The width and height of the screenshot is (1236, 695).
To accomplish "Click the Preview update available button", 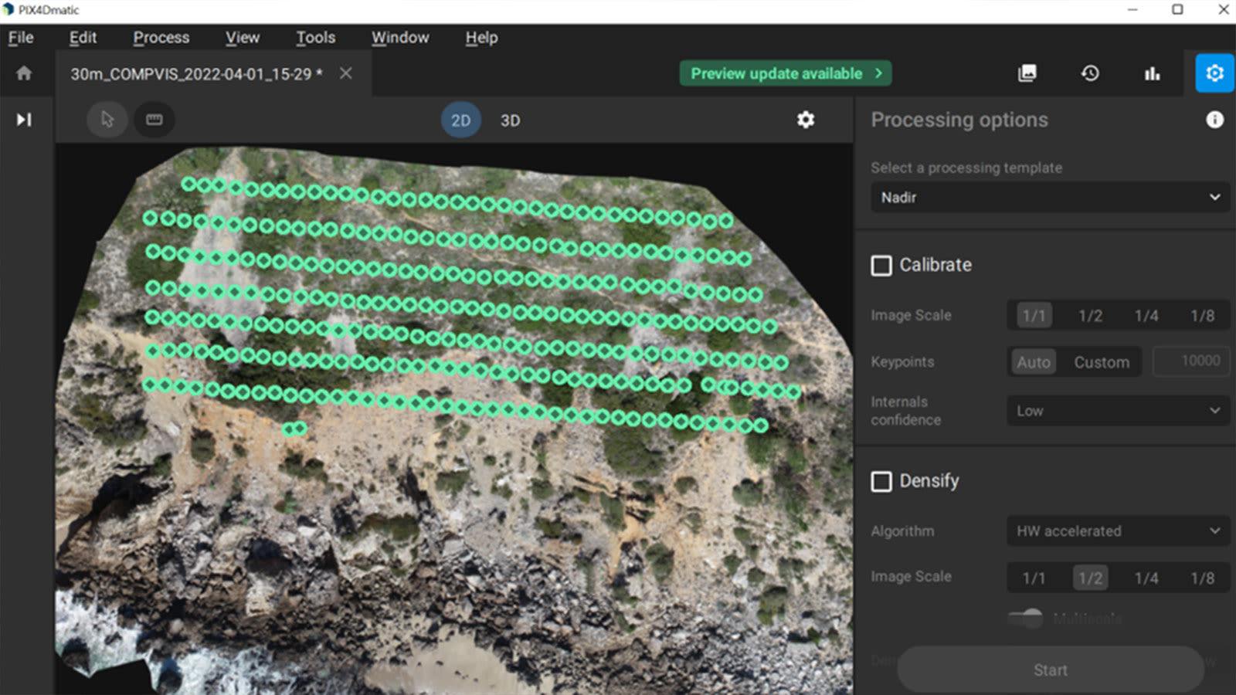I will pyautogui.click(x=784, y=73).
